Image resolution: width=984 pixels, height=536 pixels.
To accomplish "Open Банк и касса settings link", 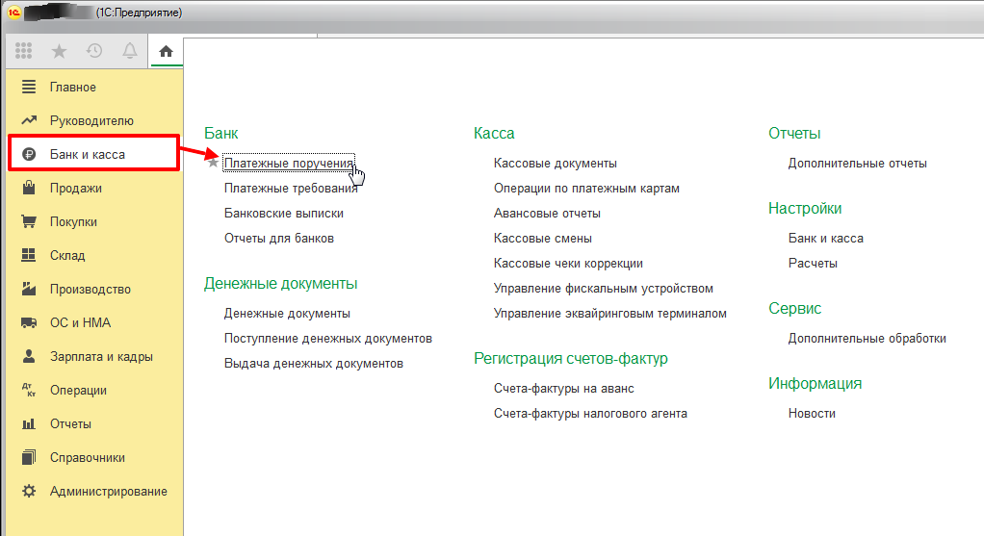I will tap(826, 239).
